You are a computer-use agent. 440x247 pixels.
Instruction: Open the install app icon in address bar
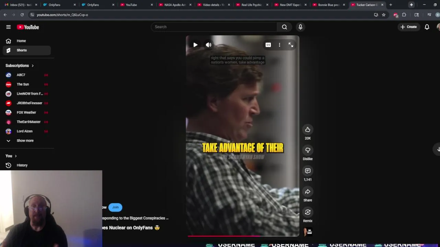[x=376, y=15]
